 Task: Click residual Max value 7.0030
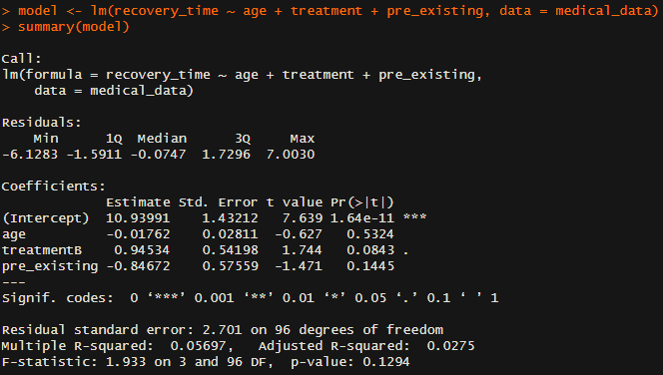[x=290, y=155]
